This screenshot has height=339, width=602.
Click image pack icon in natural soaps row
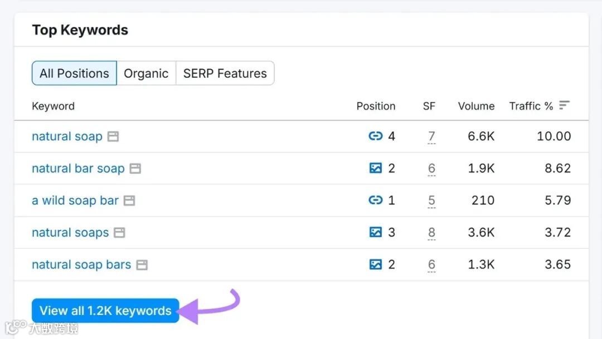(x=376, y=232)
